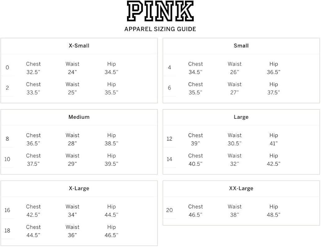
Task: Click the size 2 row label
Action: pyautogui.click(x=7, y=88)
